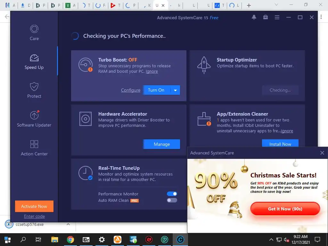This screenshot has height=246, width=328.
Task: Click Get It Now in Christmas ad
Action: click(285, 209)
